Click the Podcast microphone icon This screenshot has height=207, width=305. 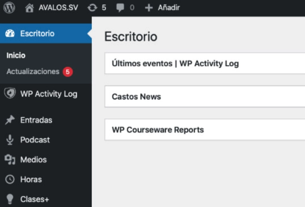pyautogui.click(x=10, y=140)
